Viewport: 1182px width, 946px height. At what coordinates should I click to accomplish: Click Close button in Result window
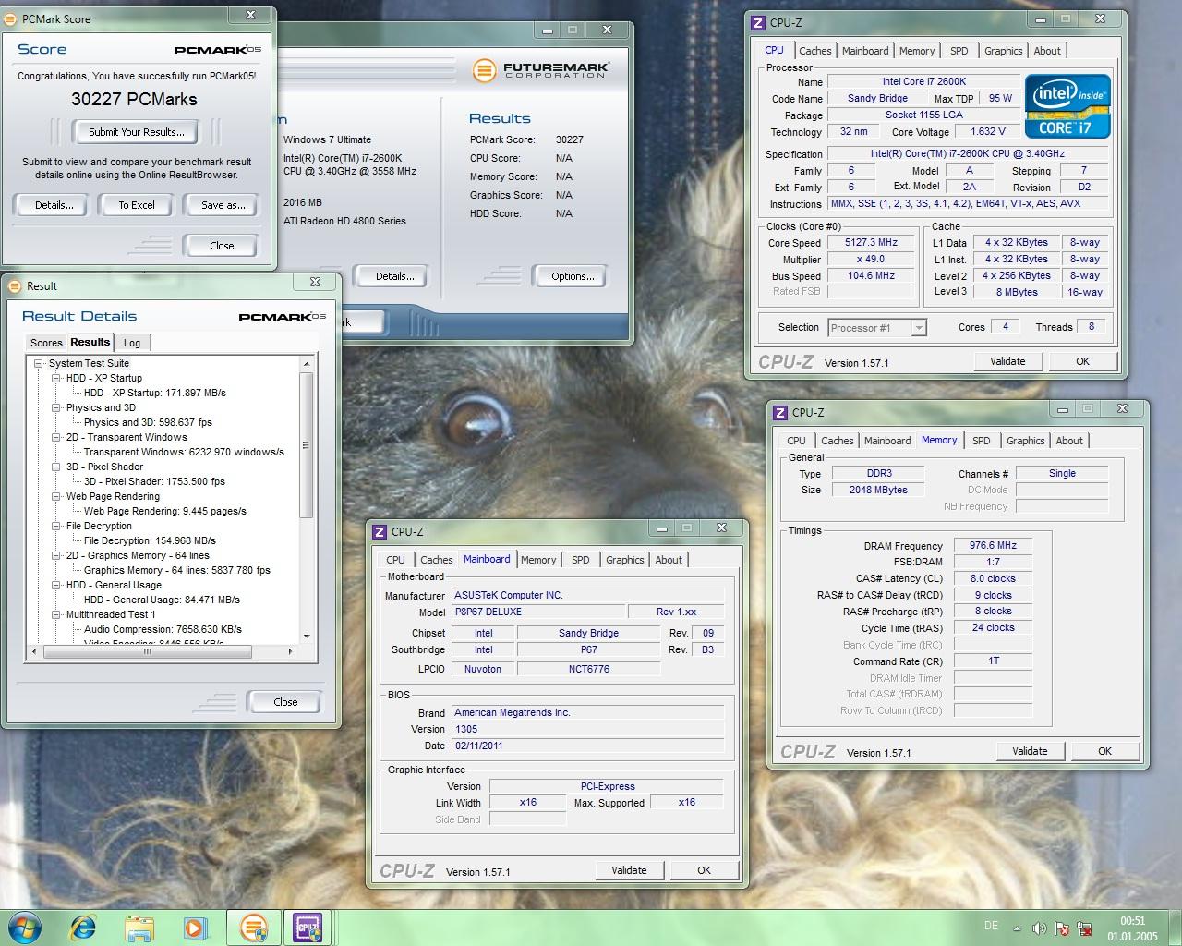click(285, 702)
